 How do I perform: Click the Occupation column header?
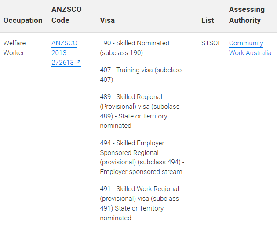[23, 20]
